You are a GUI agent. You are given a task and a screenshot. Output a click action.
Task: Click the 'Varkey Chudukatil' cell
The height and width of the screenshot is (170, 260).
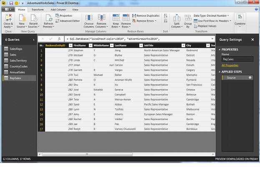click(x=129, y=129)
